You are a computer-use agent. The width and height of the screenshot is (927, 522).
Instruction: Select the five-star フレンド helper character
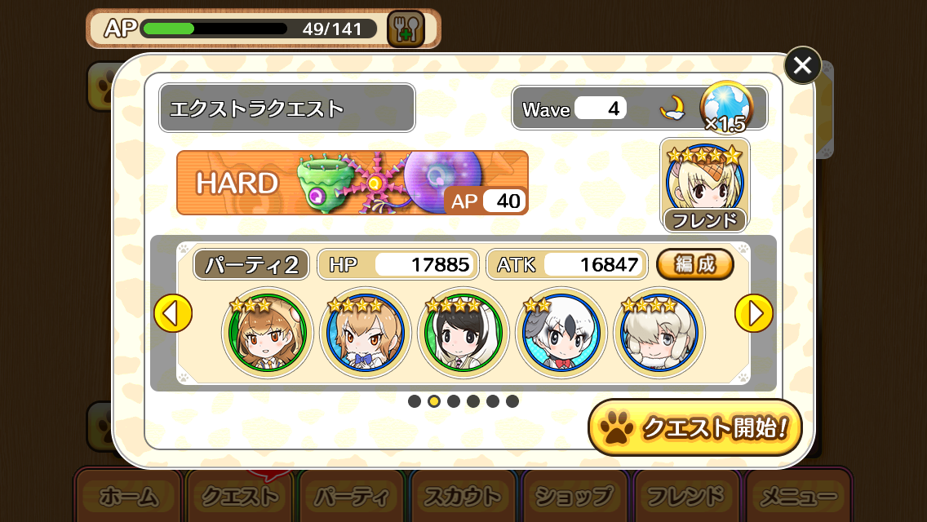click(x=705, y=186)
